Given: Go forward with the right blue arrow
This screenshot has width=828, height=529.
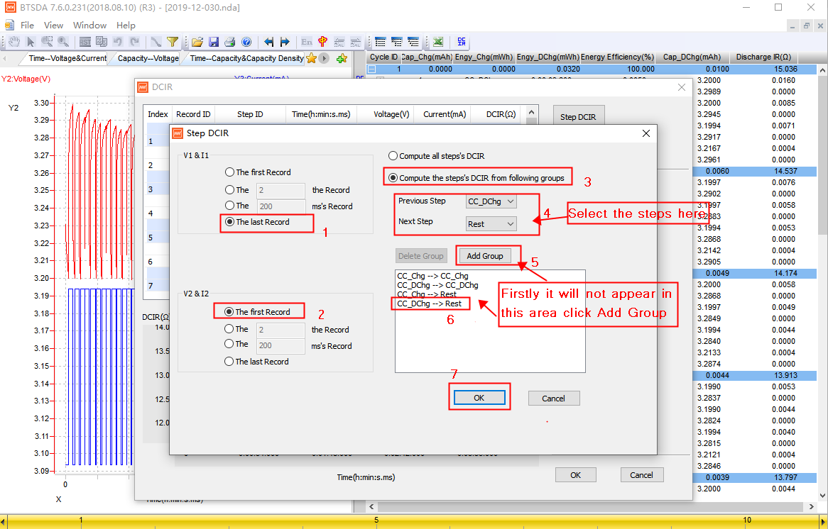Looking at the screenshot, I should (x=285, y=42).
